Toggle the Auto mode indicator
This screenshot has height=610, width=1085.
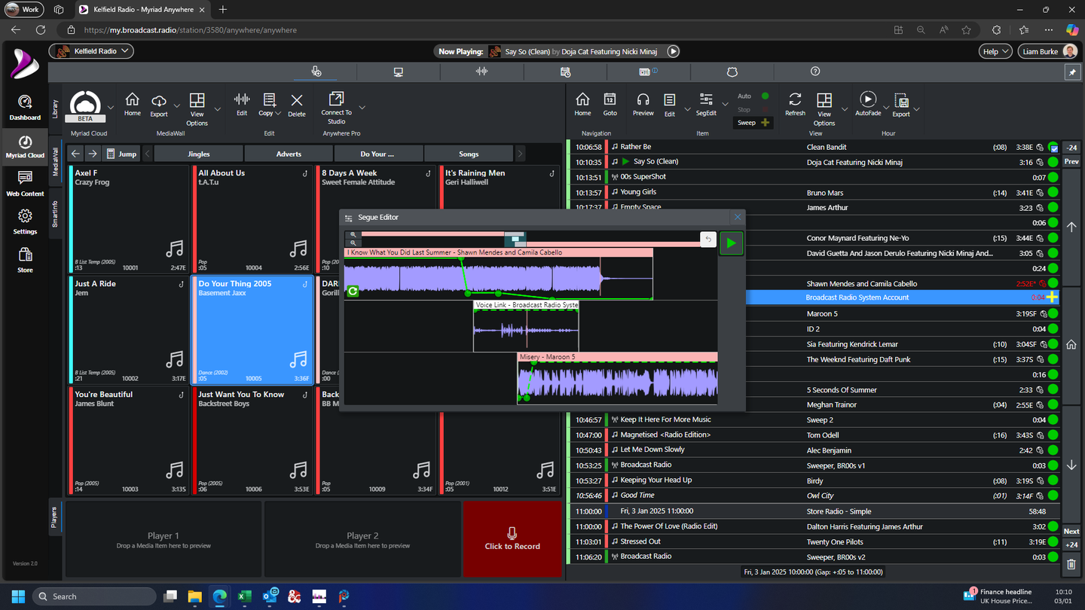pos(765,96)
